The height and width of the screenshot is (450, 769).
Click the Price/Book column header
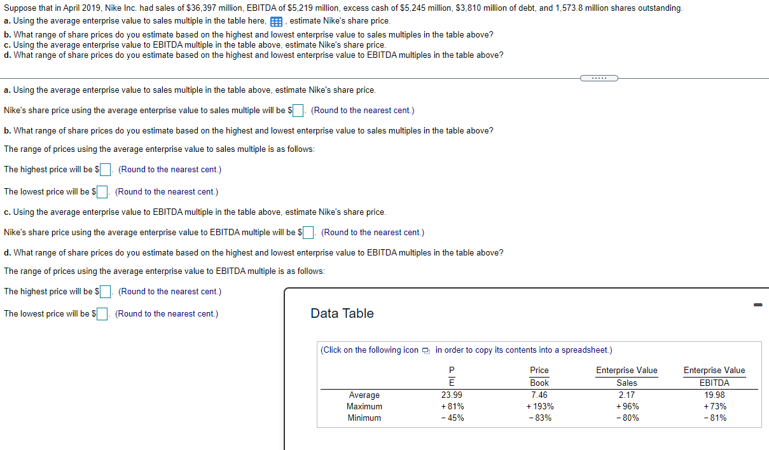(x=539, y=376)
